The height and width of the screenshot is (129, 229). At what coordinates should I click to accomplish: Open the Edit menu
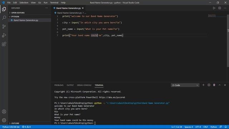click(15, 3)
